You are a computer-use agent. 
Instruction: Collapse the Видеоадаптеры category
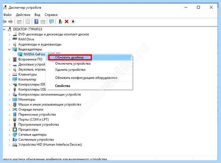(x=9, y=49)
